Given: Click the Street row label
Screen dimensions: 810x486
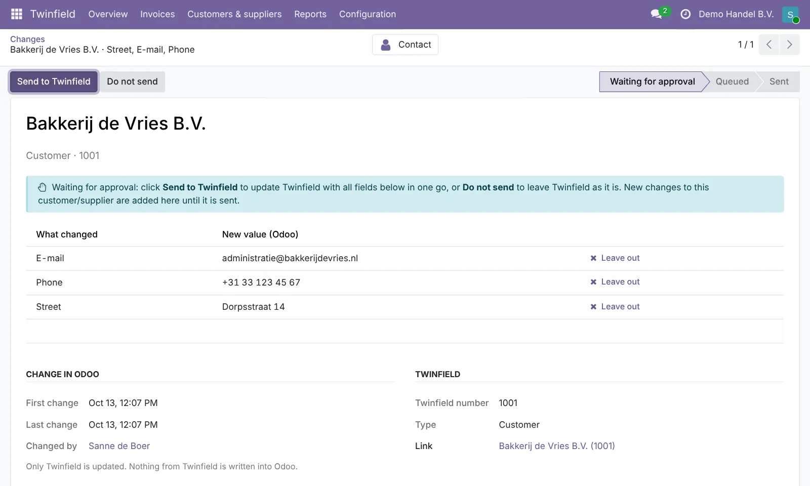Looking at the screenshot, I should (x=49, y=307).
